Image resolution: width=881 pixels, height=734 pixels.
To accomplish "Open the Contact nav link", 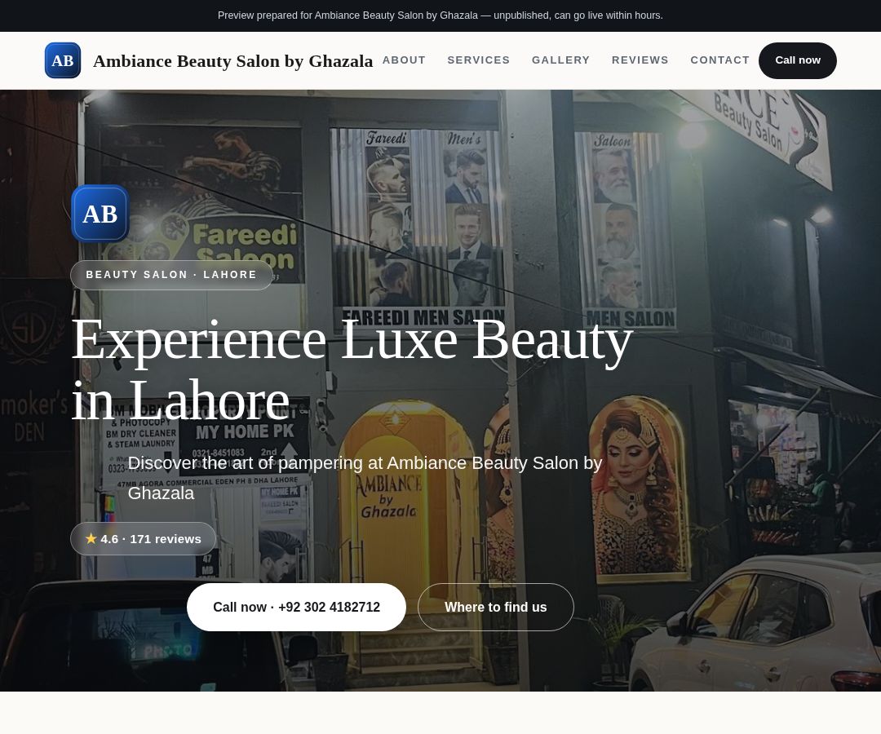I will point(719,60).
